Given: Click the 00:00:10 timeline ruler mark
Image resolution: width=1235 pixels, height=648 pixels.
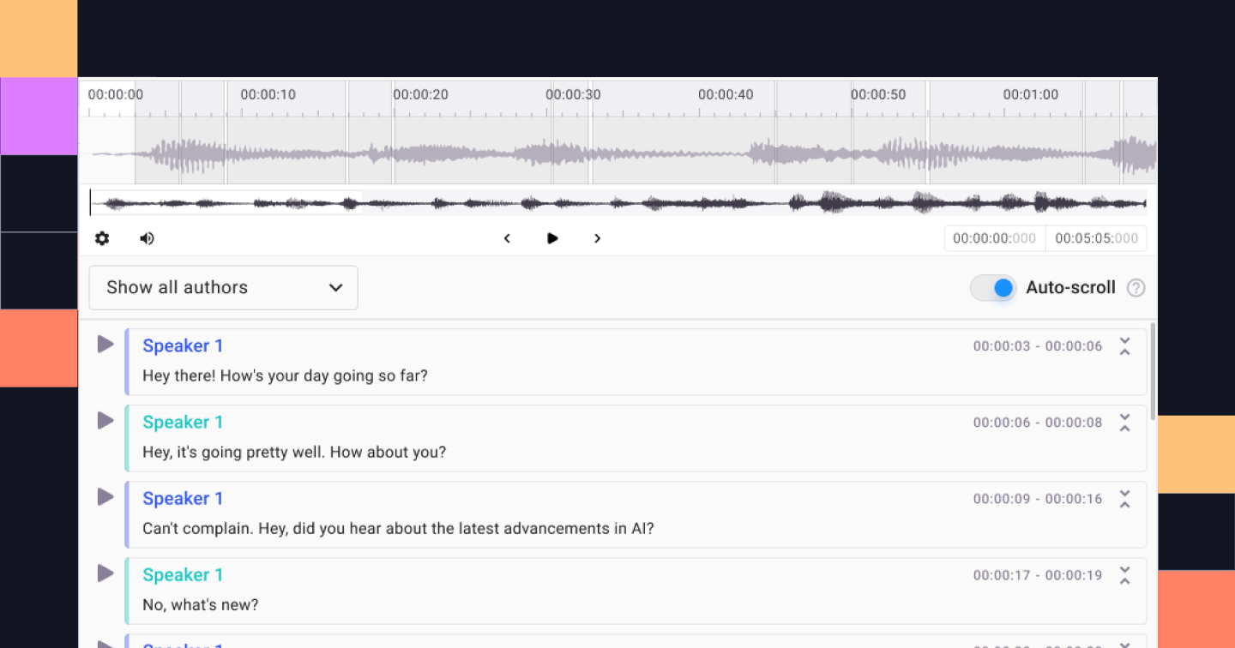Looking at the screenshot, I should point(268,94).
